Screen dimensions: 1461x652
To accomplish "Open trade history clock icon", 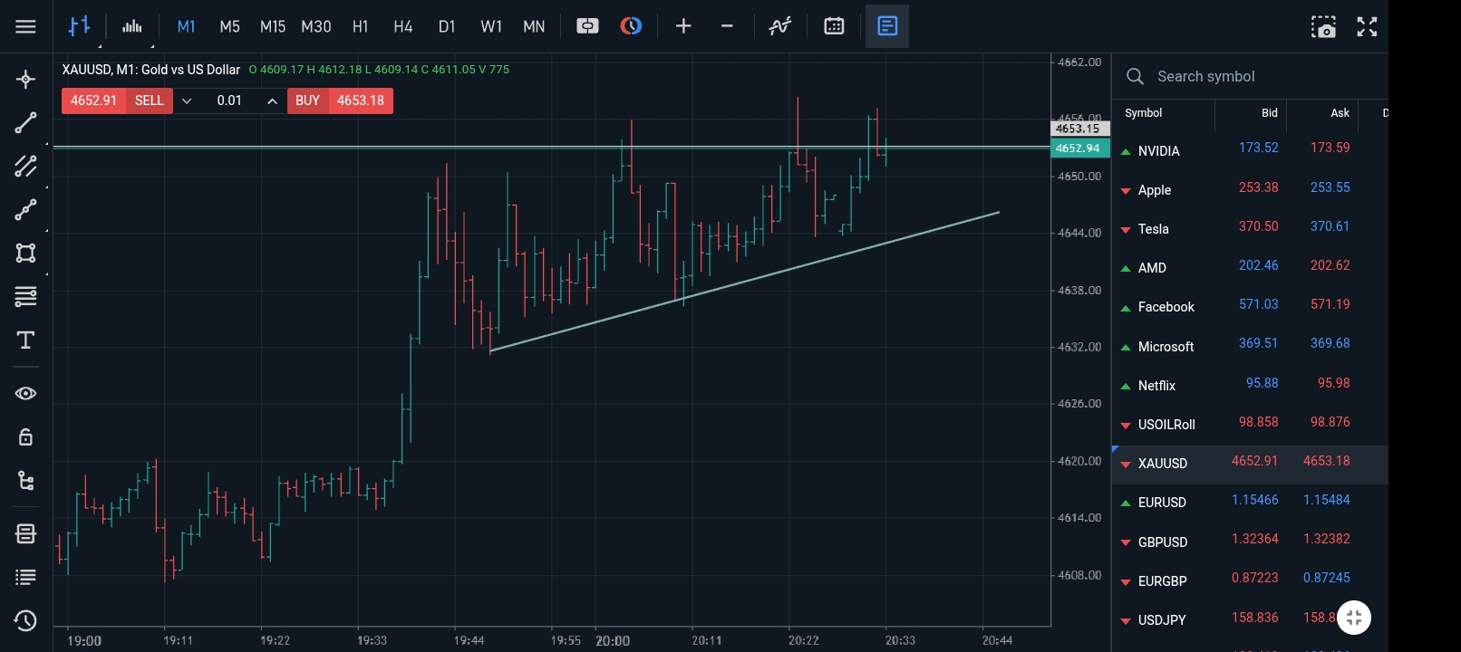I will click(x=25, y=620).
